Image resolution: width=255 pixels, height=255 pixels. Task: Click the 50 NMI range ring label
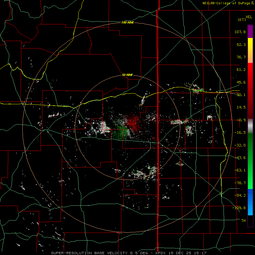pos(127,75)
